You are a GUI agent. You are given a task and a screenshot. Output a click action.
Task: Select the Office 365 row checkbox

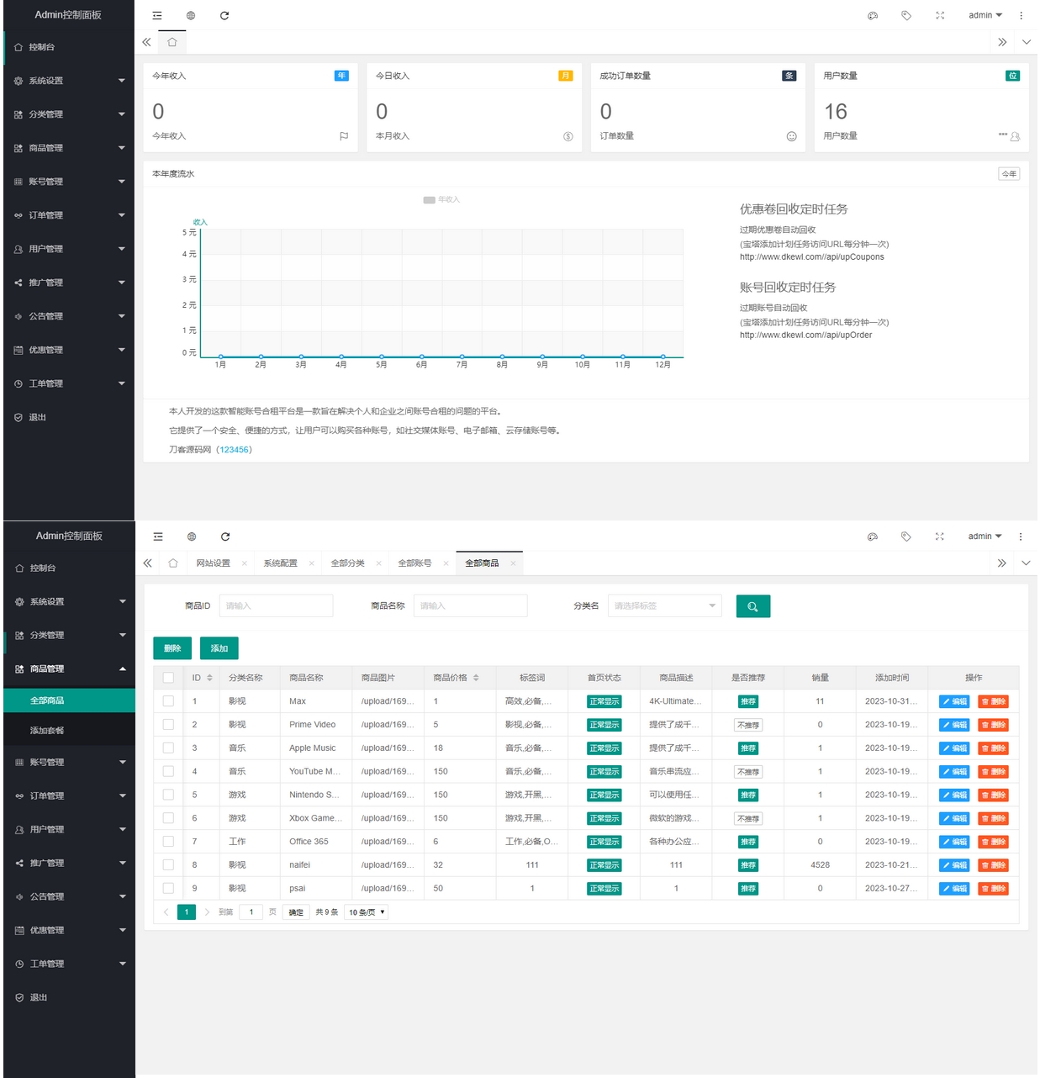click(168, 842)
